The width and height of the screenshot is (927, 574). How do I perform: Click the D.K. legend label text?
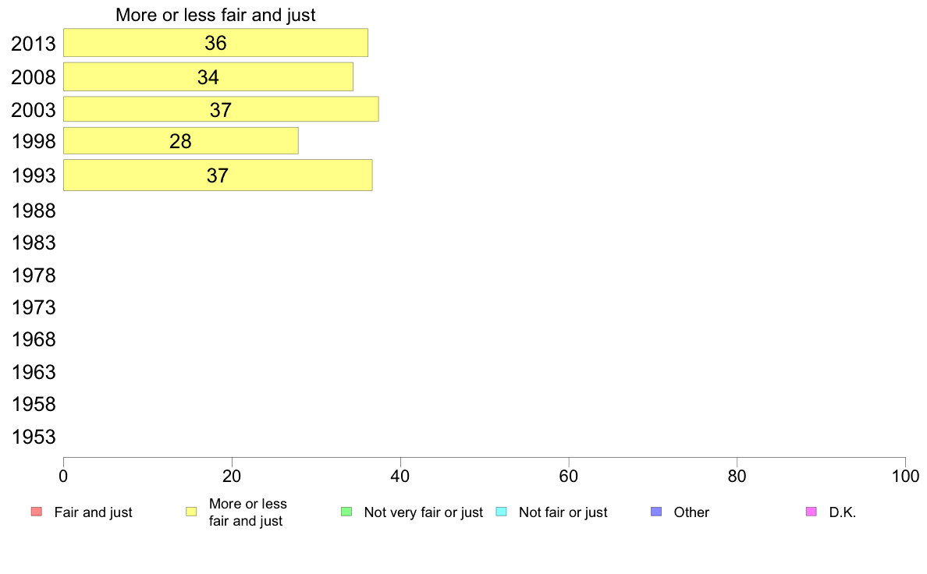[843, 512]
